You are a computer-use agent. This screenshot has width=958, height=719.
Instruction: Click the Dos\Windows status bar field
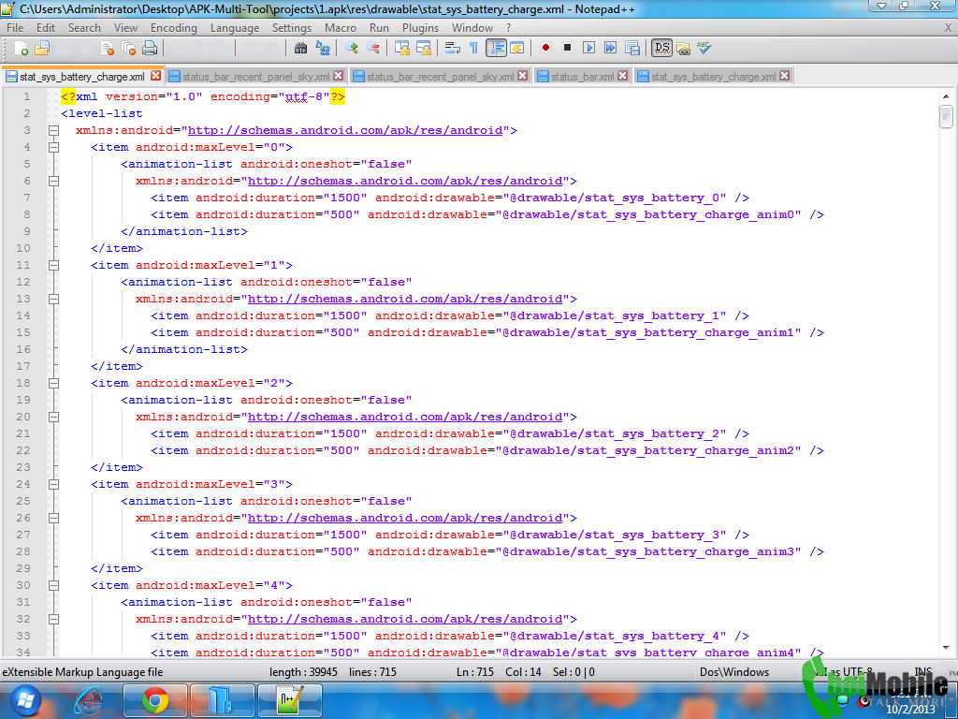click(x=734, y=672)
